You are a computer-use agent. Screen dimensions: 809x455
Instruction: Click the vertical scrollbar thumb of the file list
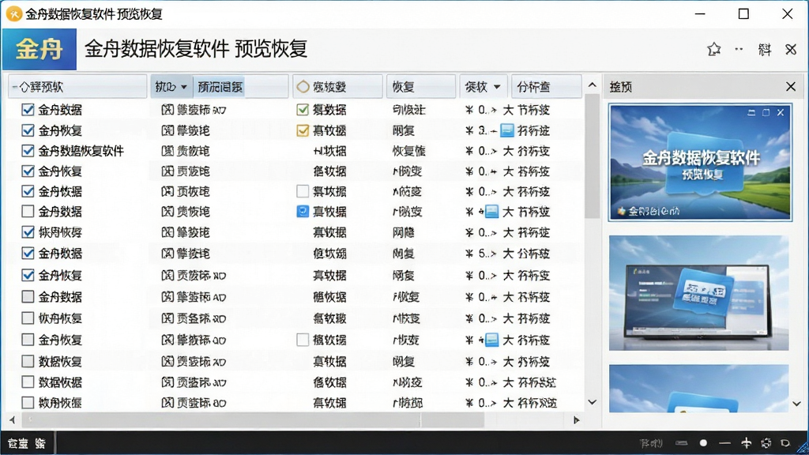point(593,157)
